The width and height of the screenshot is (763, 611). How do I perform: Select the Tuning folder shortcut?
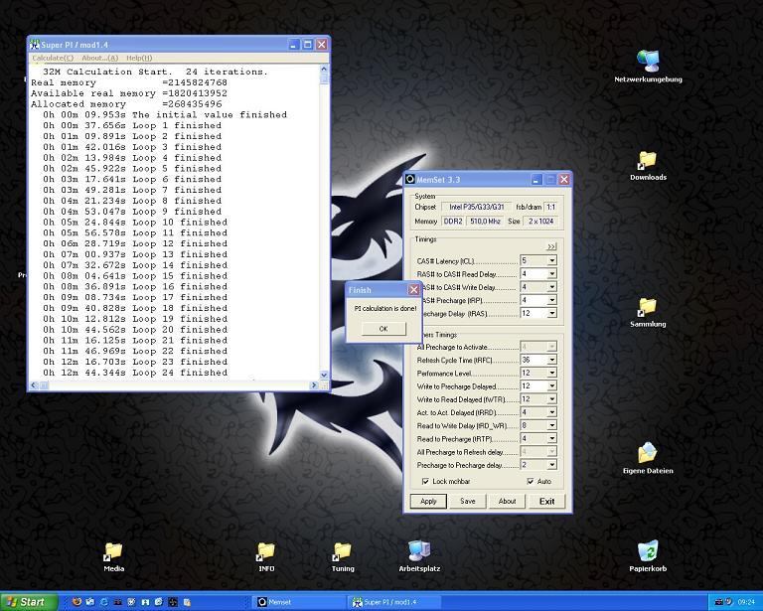coord(343,557)
